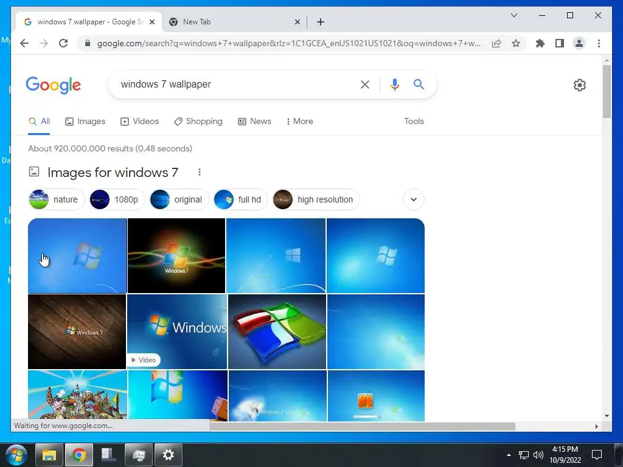The height and width of the screenshot is (467, 623).
Task: Reload the current page
Action: click(63, 43)
